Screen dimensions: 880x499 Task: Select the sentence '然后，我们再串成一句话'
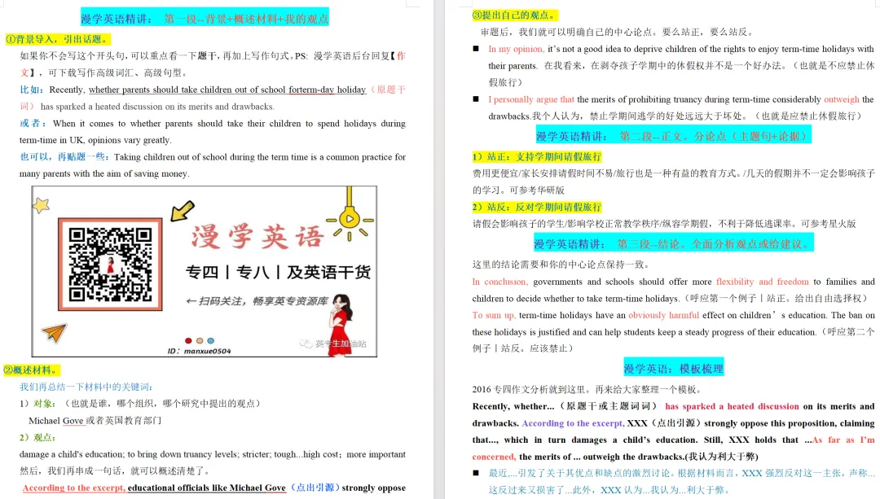point(116,471)
